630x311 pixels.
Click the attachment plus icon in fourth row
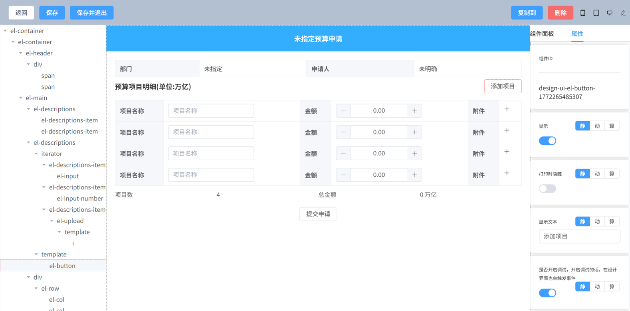507,173
